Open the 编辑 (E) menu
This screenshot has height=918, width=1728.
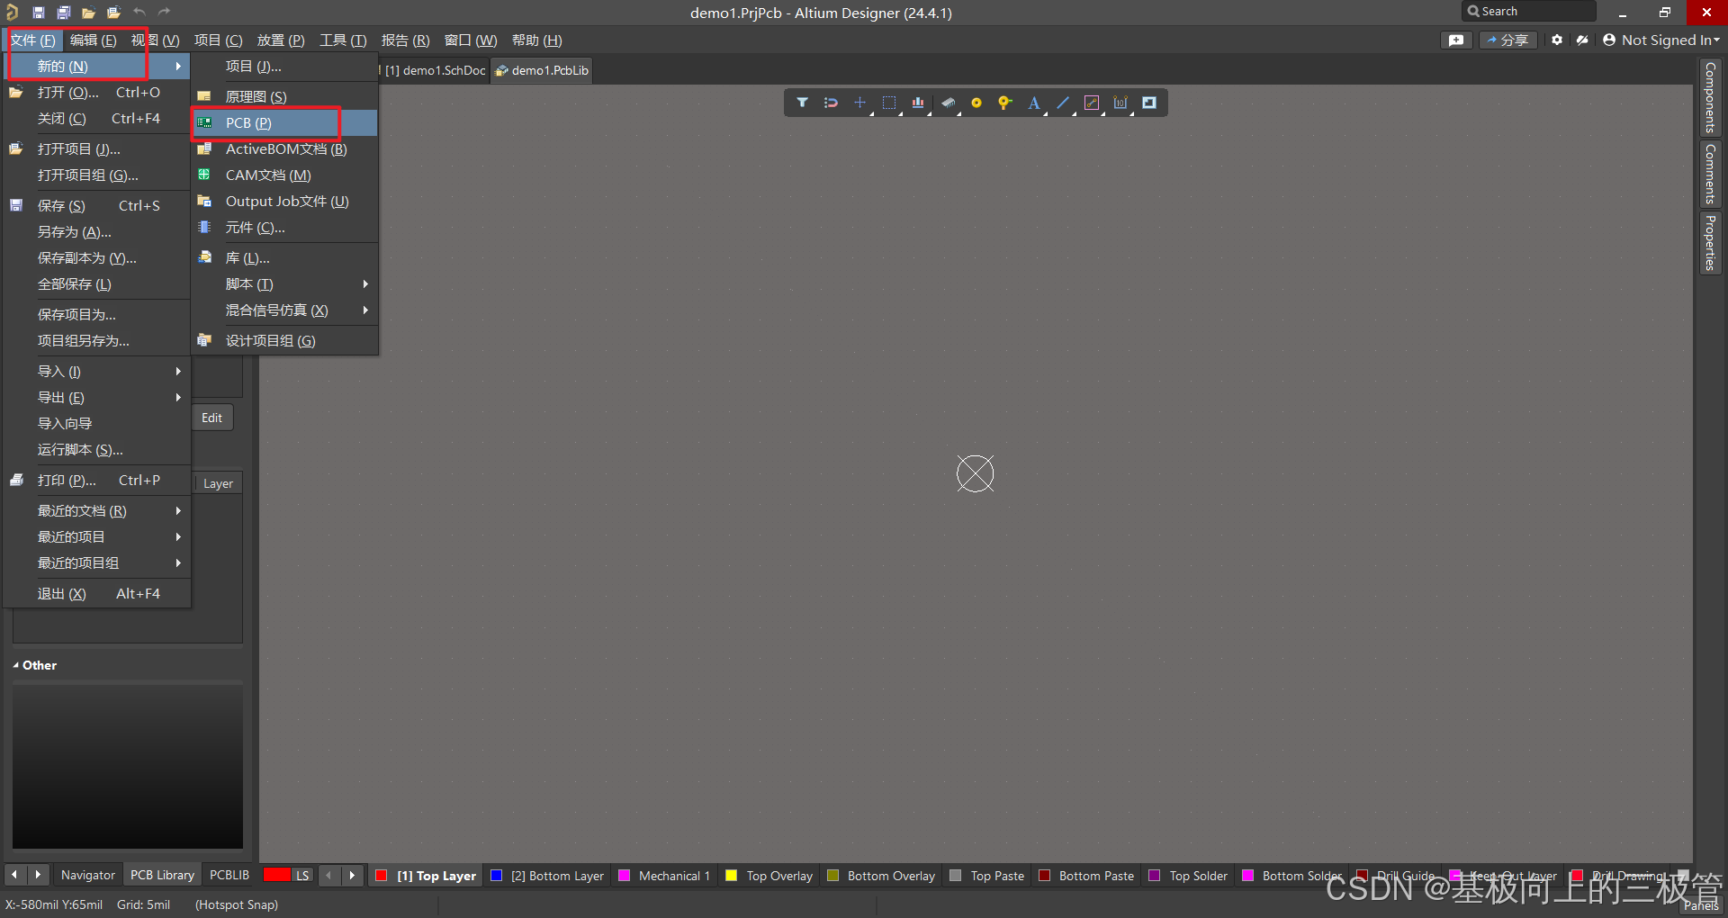click(x=93, y=40)
